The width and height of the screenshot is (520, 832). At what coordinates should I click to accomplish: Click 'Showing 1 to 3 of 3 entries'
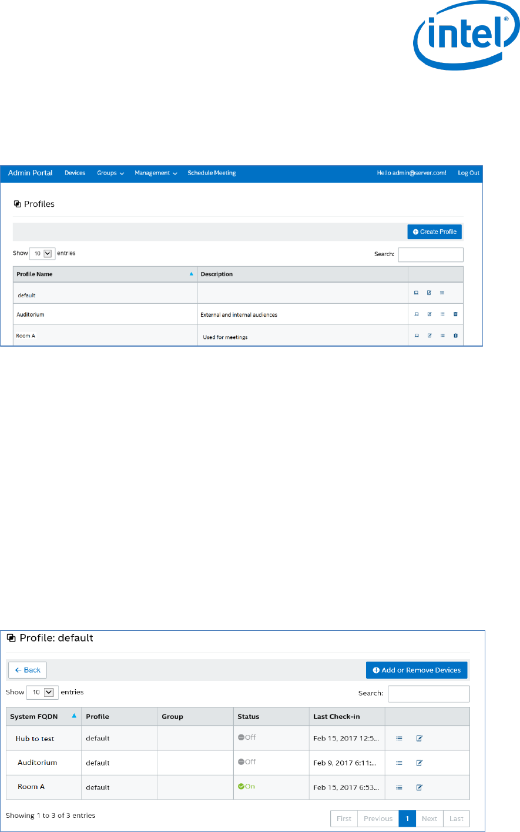tap(51, 816)
